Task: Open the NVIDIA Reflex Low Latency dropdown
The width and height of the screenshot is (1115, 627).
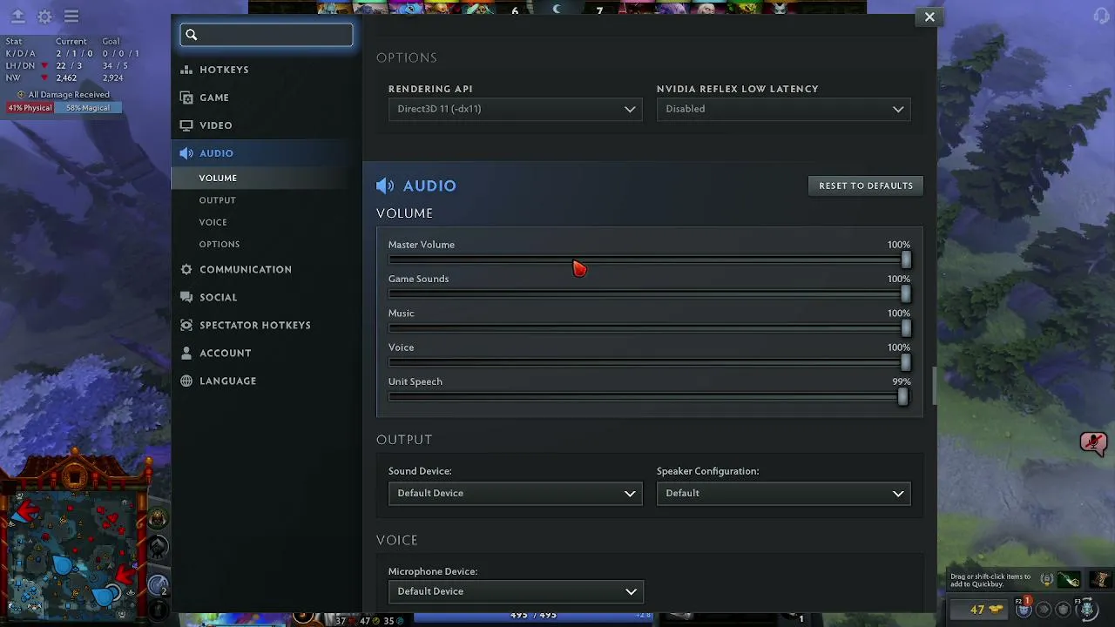Action: click(783, 109)
